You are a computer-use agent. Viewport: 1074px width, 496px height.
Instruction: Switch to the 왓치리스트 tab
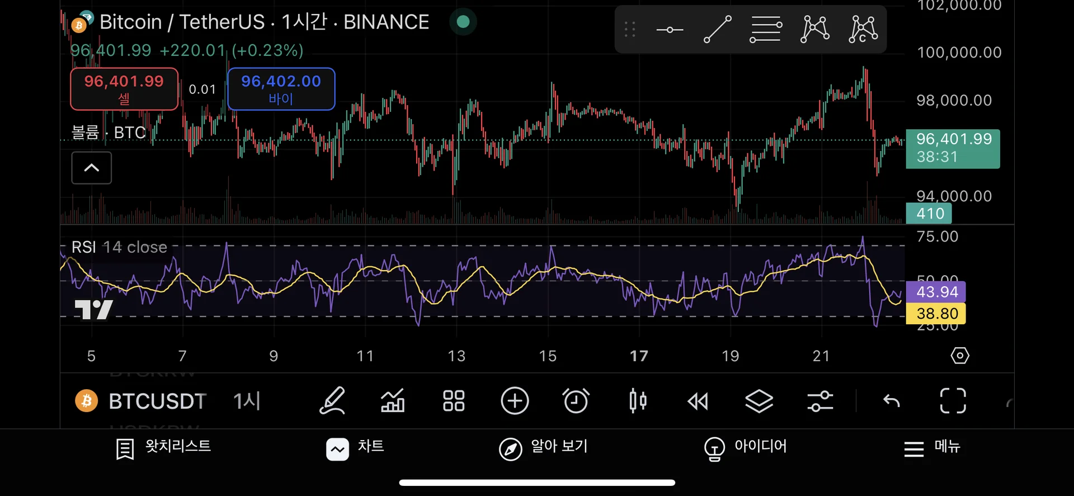[x=163, y=448]
